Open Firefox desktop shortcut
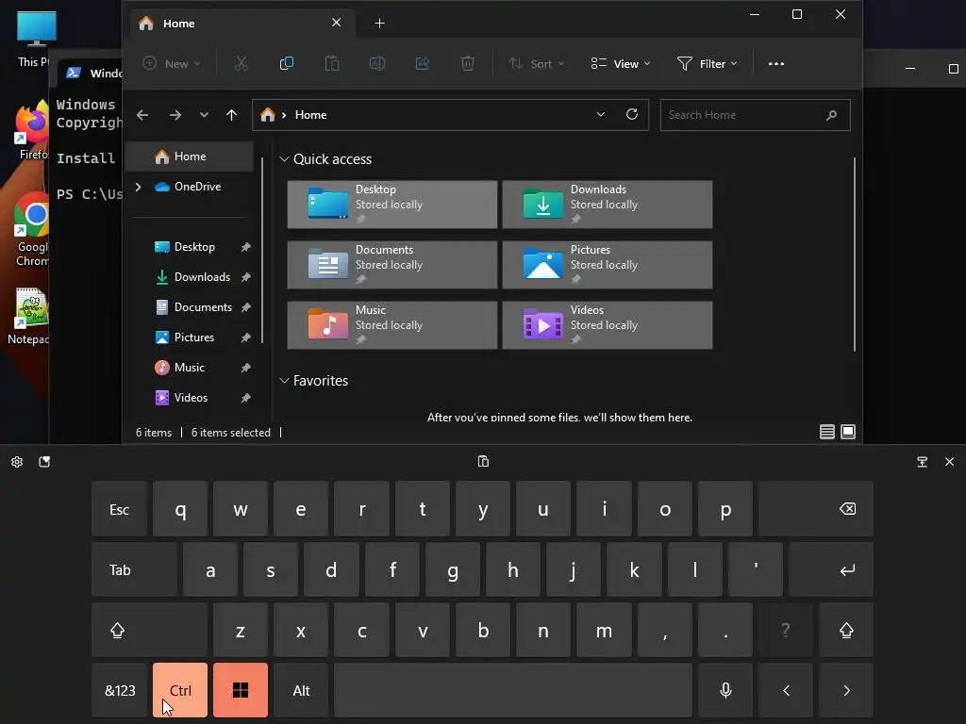The image size is (966, 724). click(x=32, y=131)
